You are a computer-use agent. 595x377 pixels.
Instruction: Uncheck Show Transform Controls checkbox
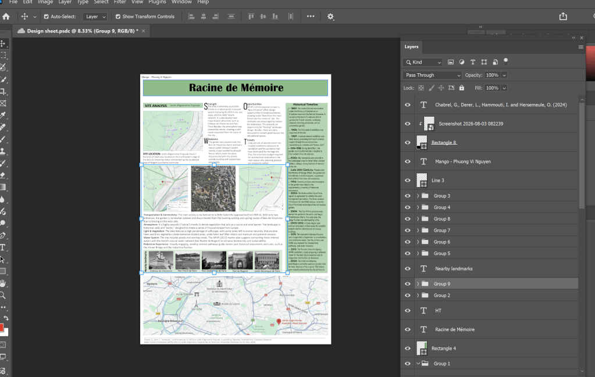[x=118, y=17]
